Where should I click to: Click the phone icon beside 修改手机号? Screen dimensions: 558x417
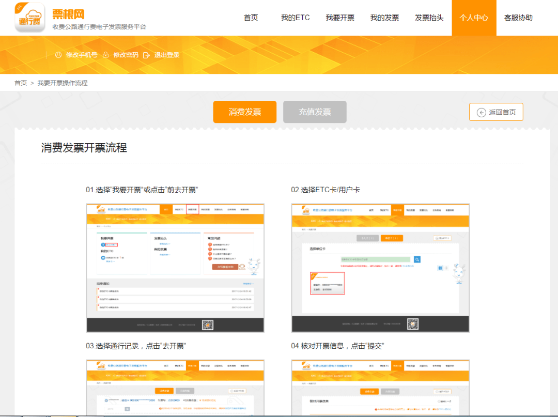58,55
